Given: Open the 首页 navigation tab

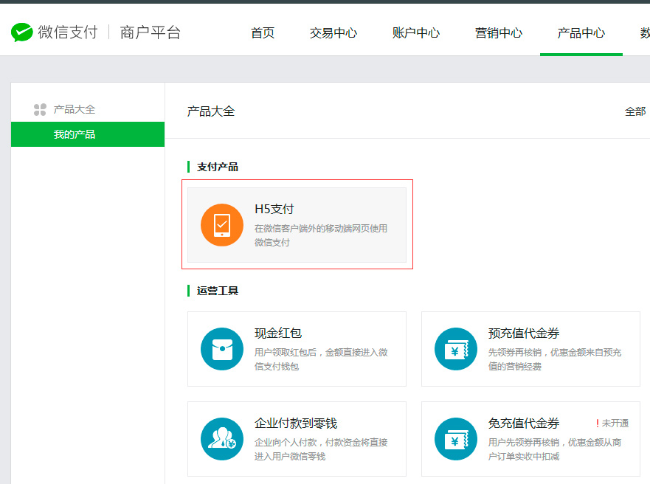Looking at the screenshot, I should point(263,33).
